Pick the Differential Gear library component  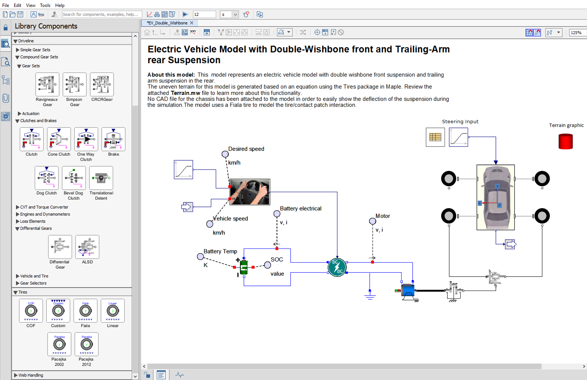60,247
